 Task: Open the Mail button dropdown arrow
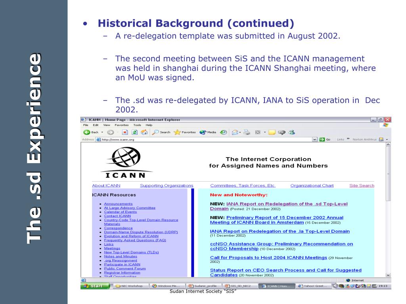[240, 132]
